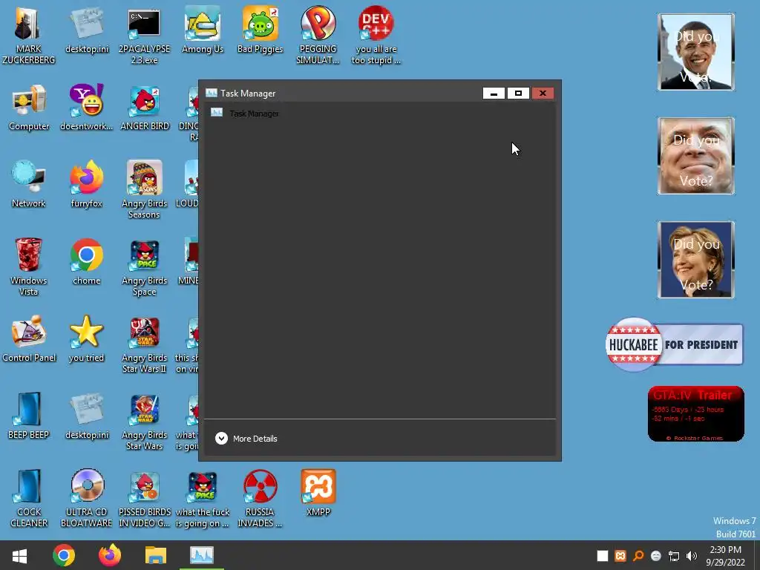Click the XAMPP orange tray icon
760x570 pixels.
pyautogui.click(x=620, y=556)
